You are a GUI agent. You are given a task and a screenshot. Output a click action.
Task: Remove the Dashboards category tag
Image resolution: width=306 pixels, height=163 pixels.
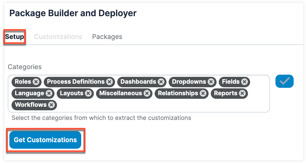[x=161, y=82]
